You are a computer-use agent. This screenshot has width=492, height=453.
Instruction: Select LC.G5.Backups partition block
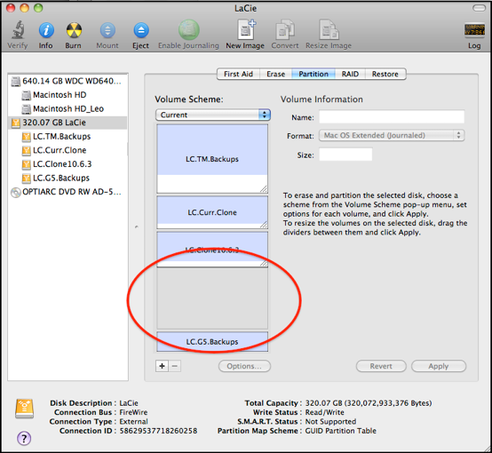click(212, 342)
